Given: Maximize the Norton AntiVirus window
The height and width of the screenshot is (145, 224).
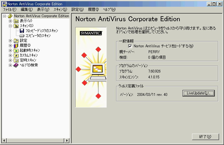Looking at the screenshot, I should tap(214, 4).
